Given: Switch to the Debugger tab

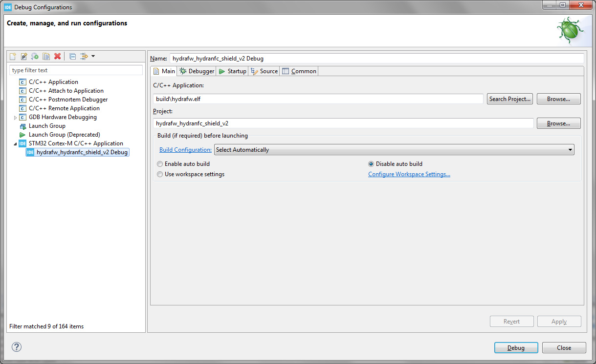Looking at the screenshot, I should click(197, 71).
